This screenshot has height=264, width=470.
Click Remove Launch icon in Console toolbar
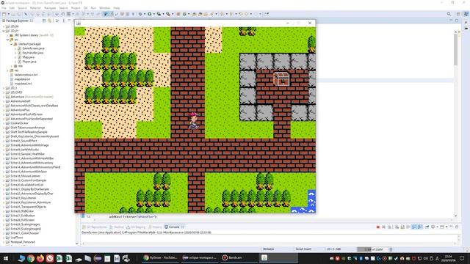(x=383, y=227)
